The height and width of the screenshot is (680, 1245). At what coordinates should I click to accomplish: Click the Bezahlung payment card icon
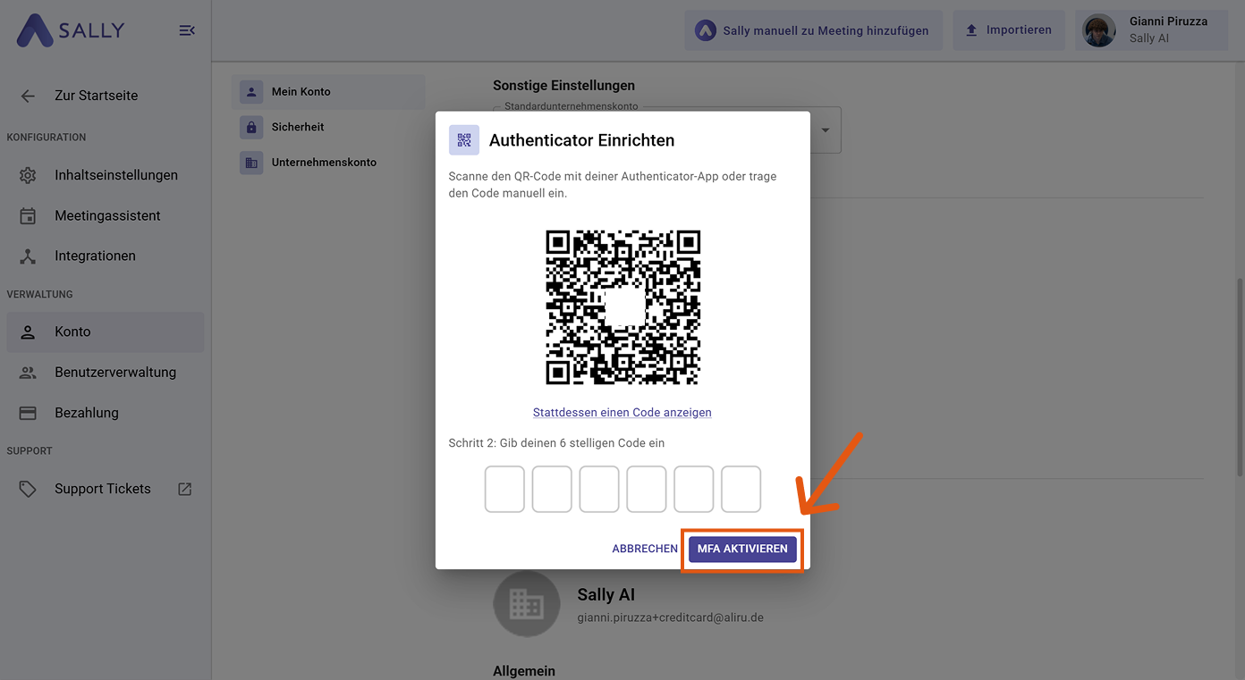[27, 412]
